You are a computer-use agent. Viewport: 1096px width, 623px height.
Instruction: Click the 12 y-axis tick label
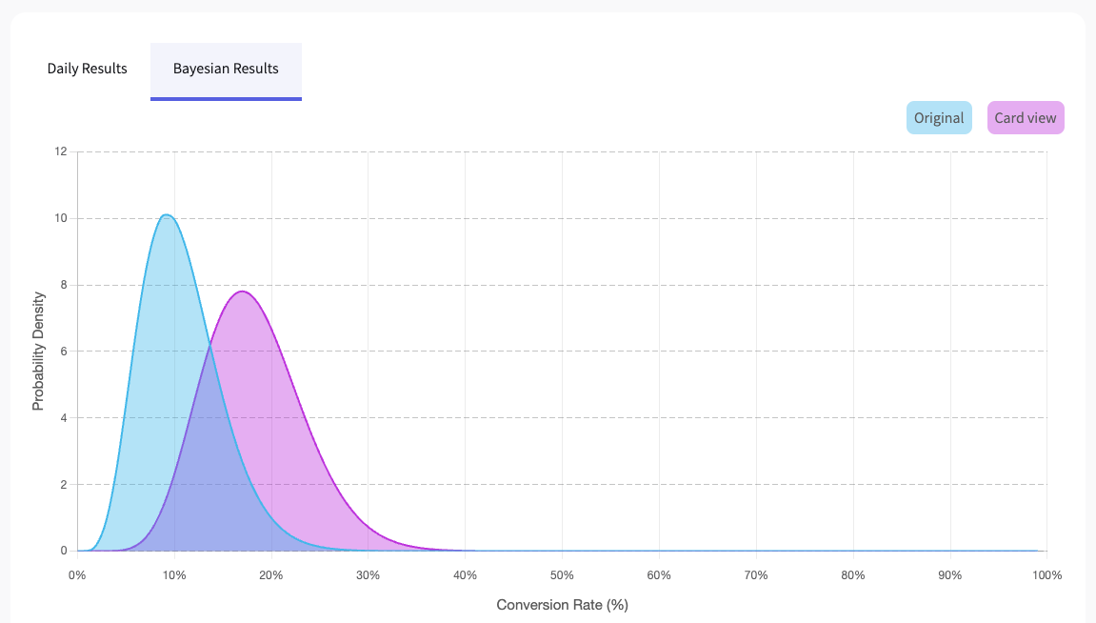(x=61, y=151)
